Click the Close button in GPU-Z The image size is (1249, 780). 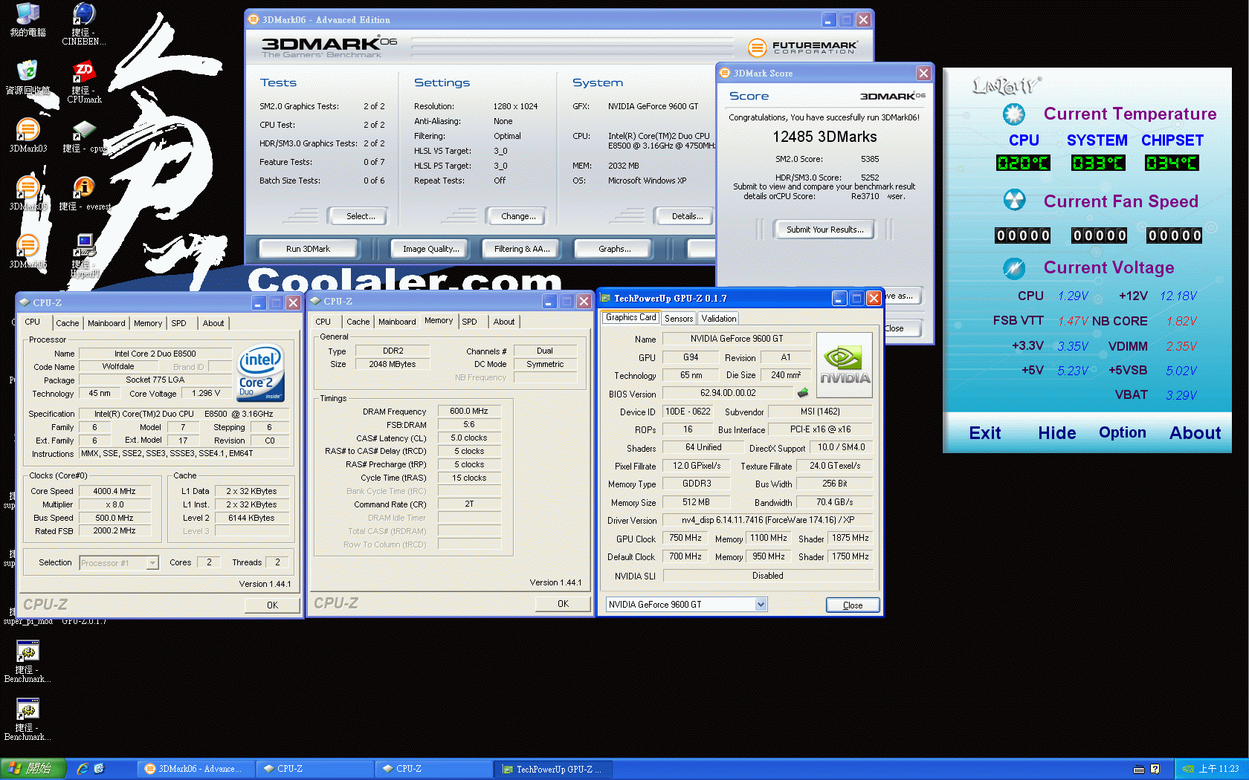point(853,605)
